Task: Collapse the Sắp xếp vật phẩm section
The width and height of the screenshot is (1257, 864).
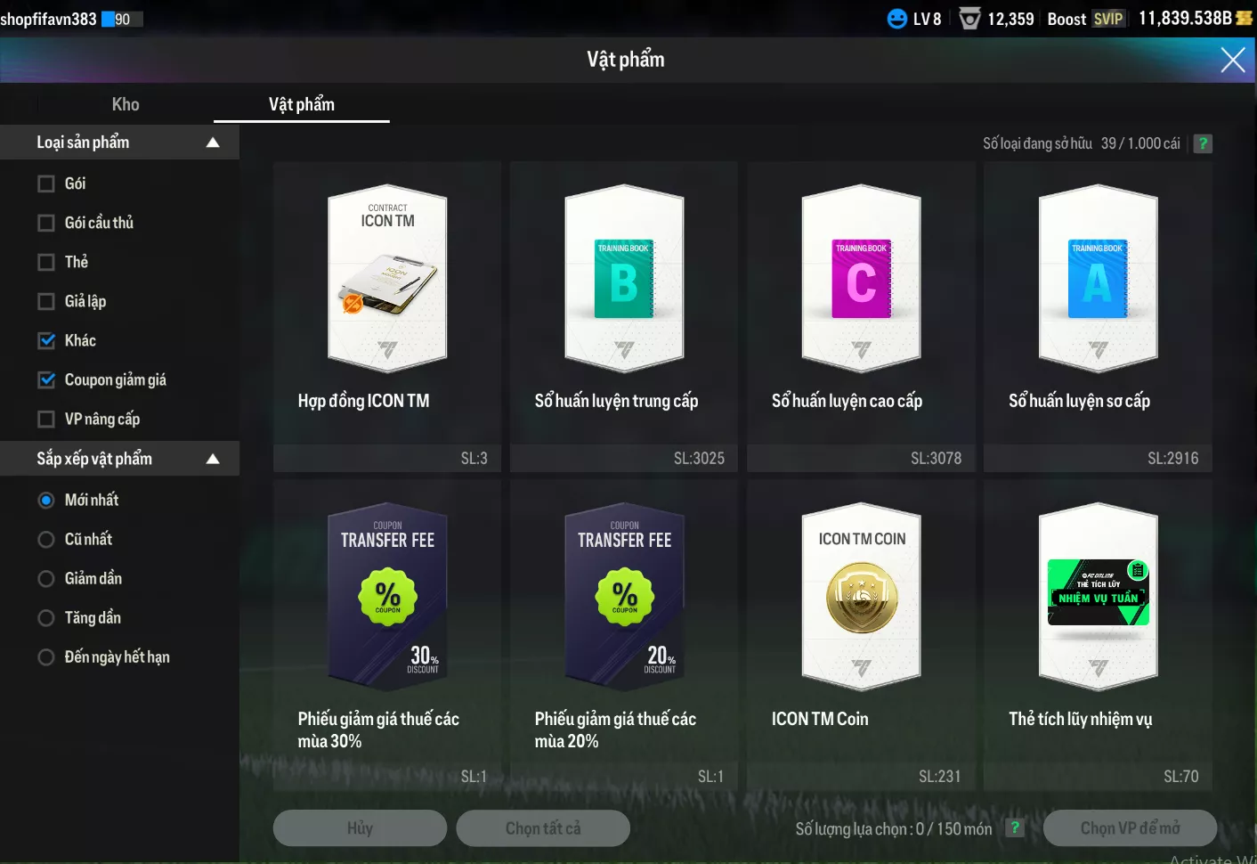Action: [x=213, y=459]
